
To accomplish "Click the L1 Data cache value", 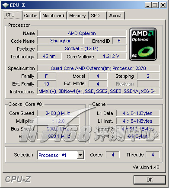I will pyautogui.click(x=138, y=113).
